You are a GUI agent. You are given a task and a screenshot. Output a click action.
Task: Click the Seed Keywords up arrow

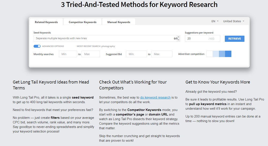[179, 37]
